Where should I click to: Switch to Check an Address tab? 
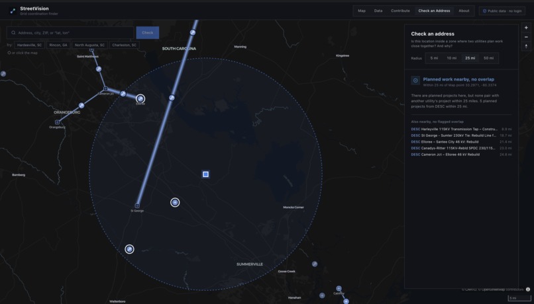point(434,11)
